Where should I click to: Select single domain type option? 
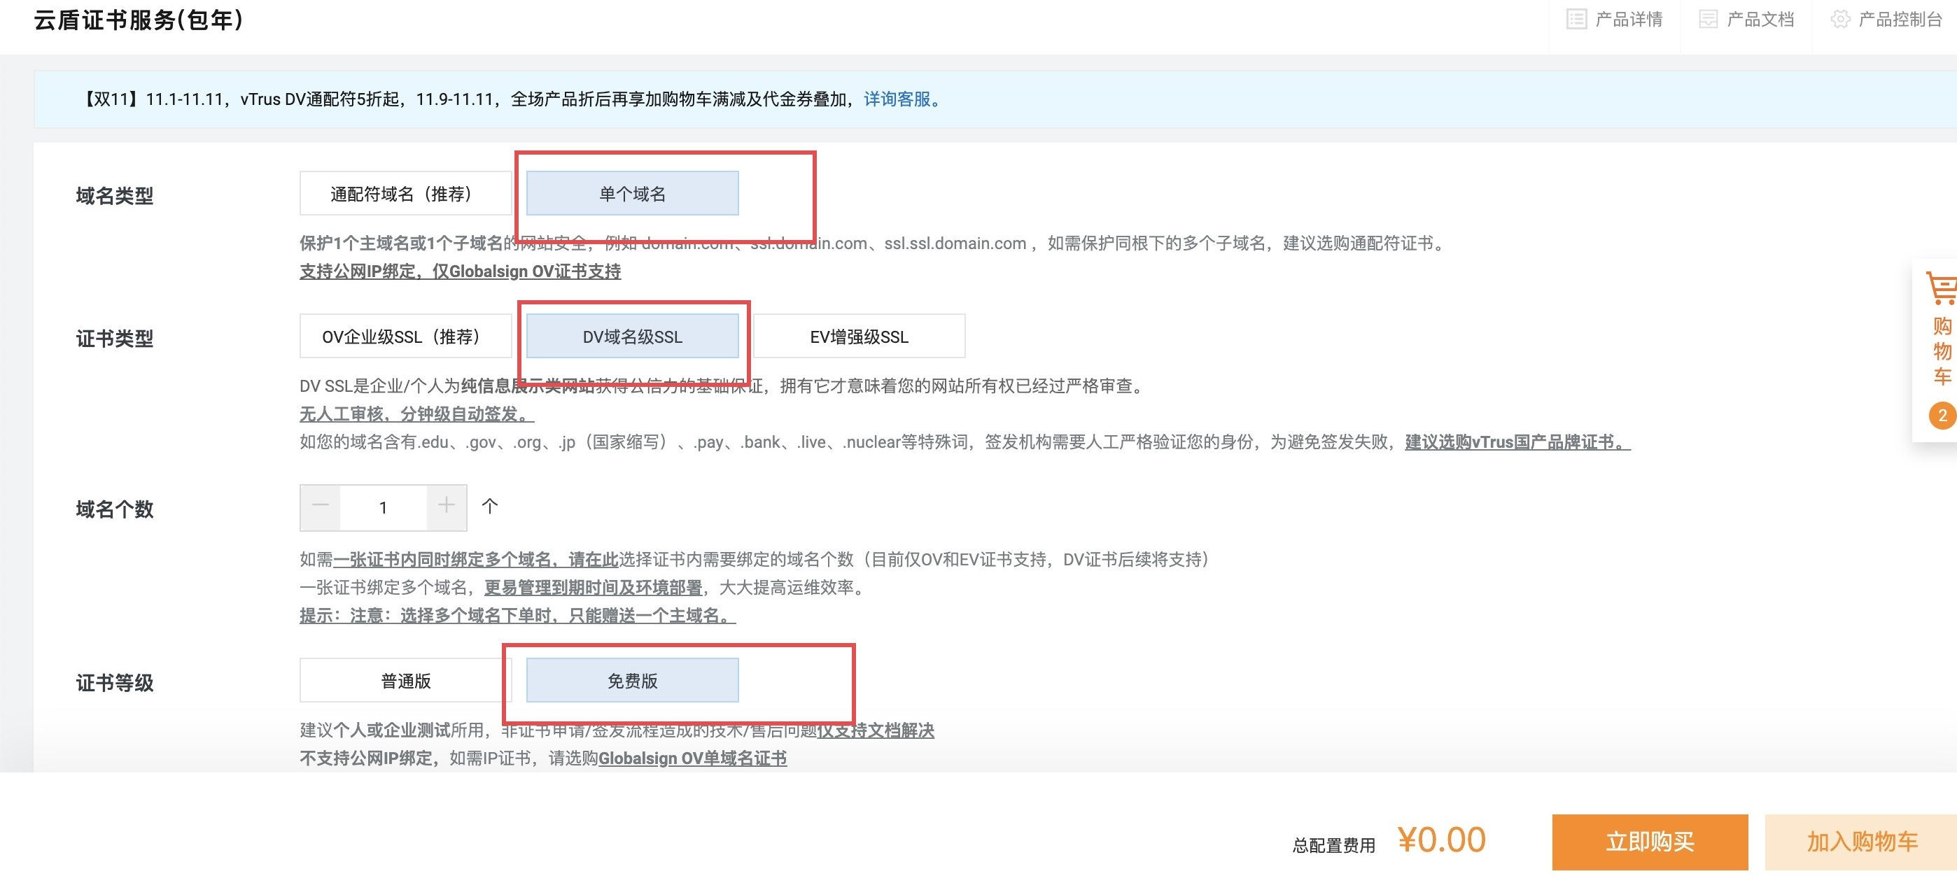coord(631,194)
